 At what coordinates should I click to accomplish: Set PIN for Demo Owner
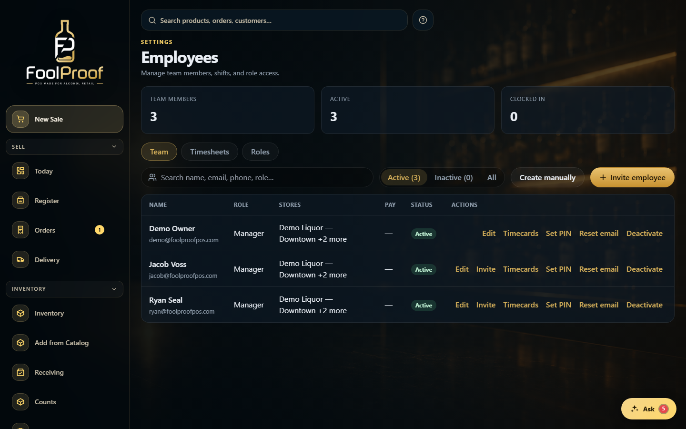(x=558, y=233)
